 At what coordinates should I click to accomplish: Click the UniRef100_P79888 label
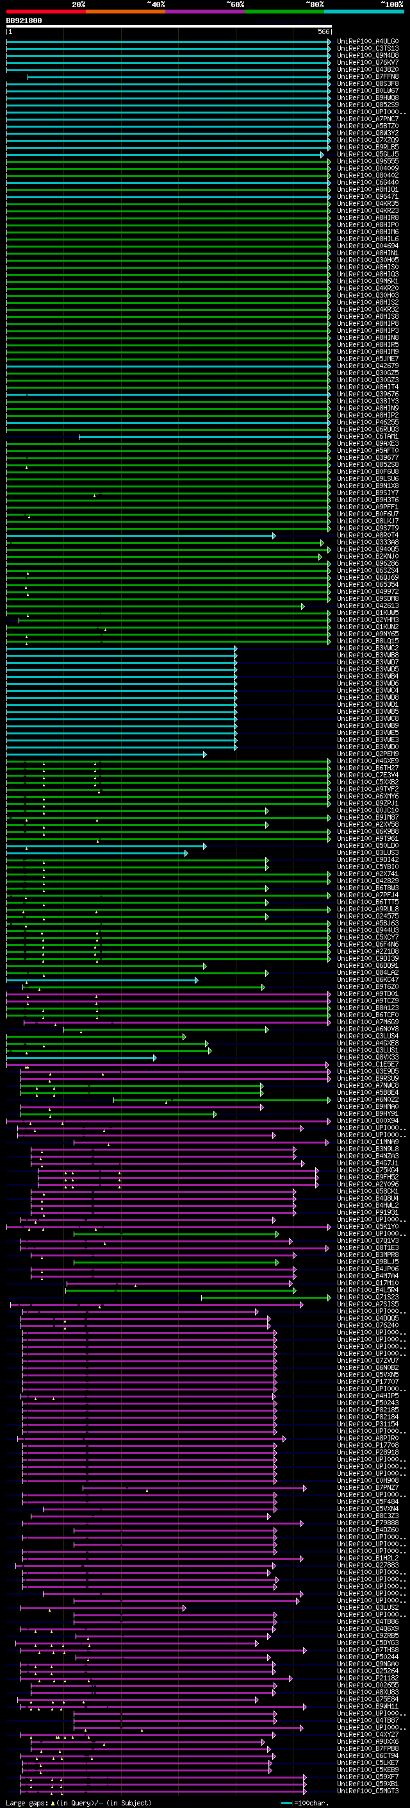click(368, 1523)
